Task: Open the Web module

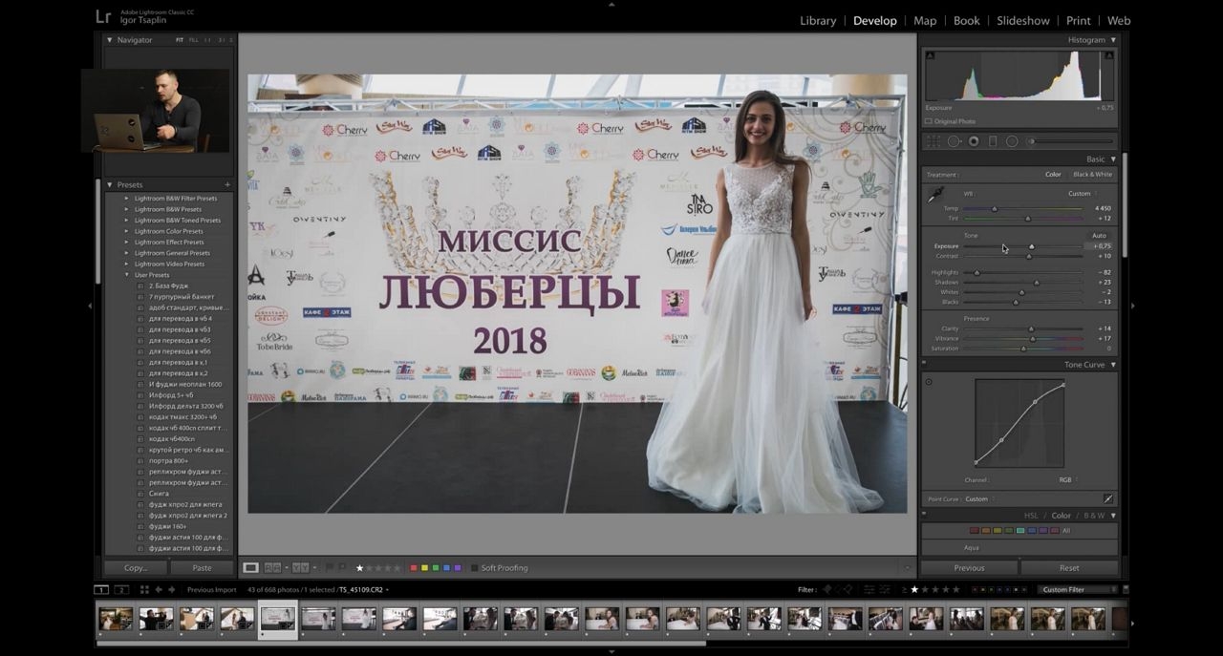Action: click(1119, 20)
